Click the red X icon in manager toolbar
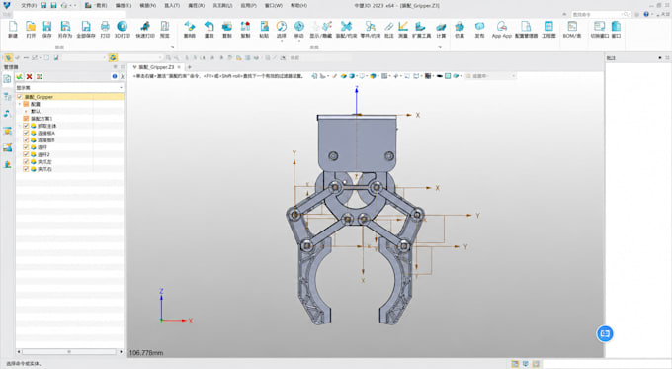This screenshot has height=369, width=672. pos(29,77)
